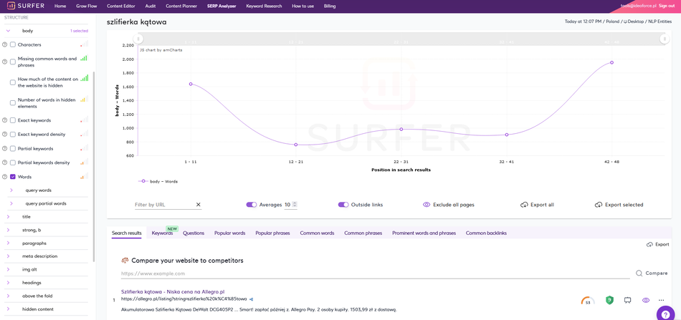Turn off the Outside links toggle

point(343,205)
